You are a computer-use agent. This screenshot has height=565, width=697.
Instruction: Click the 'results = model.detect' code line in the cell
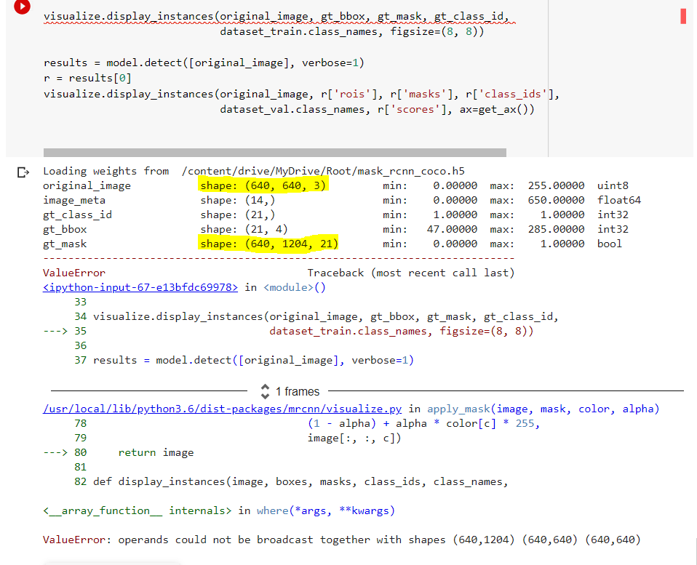click(204, 63)
